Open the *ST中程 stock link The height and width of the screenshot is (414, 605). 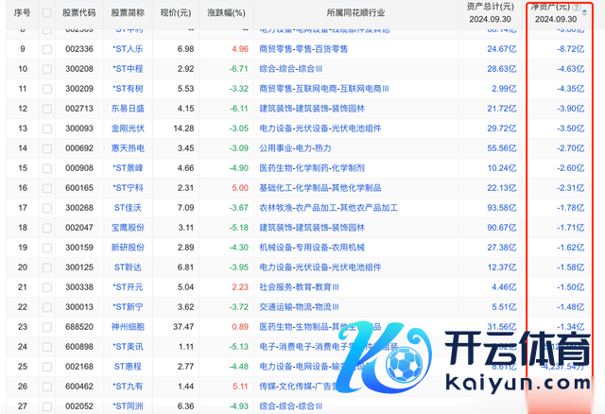pos(128,68)
